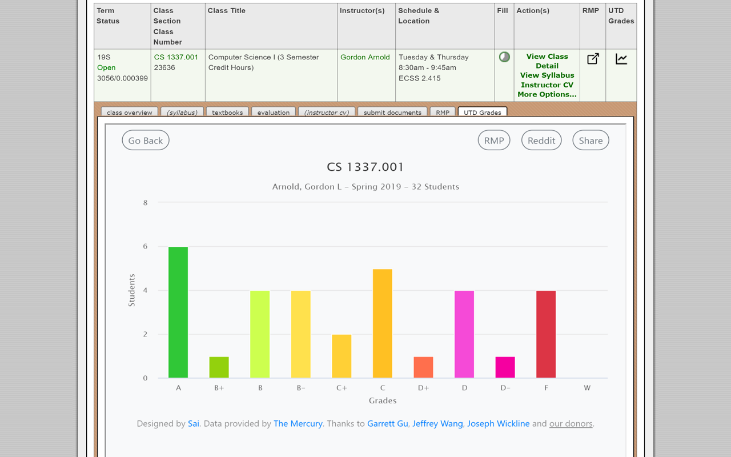This screenshot has width=731, height=457.
Task: Click the yellow B- grade bar
Action: [301, 334]
